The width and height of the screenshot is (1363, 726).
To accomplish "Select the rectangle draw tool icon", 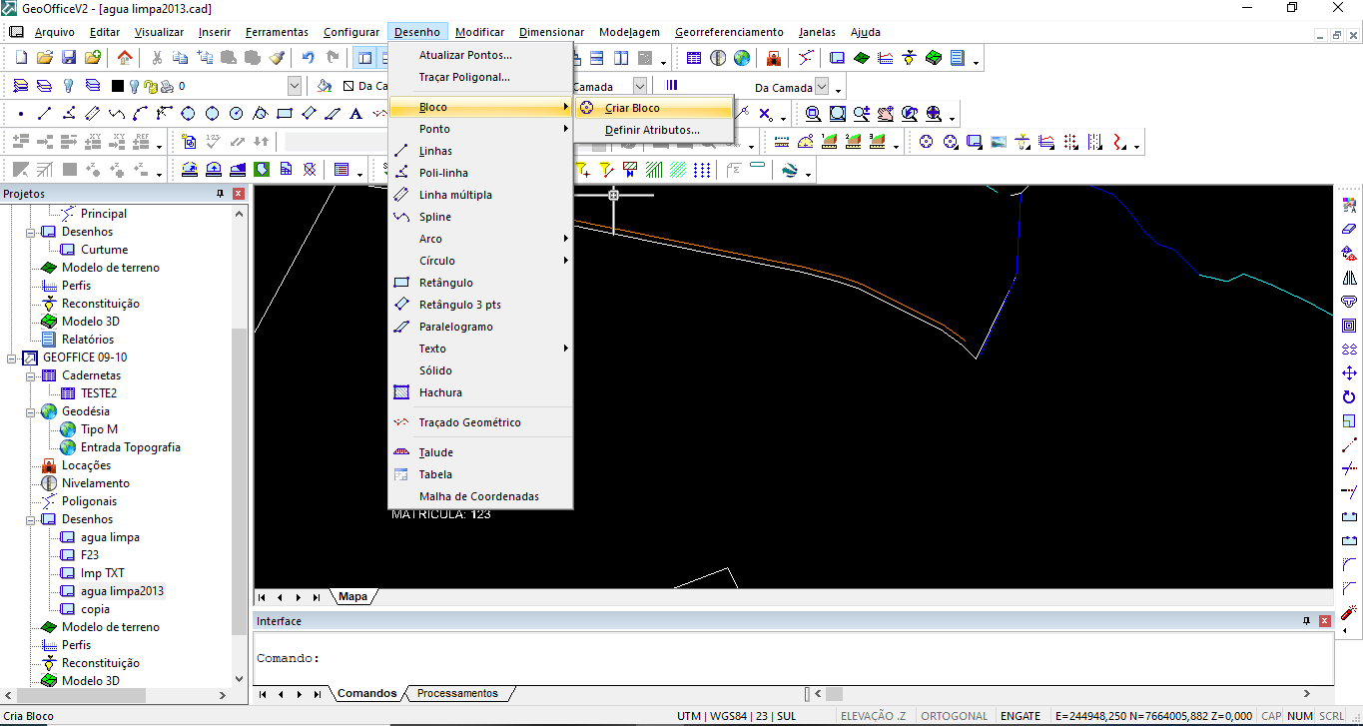I will point(285,114).
